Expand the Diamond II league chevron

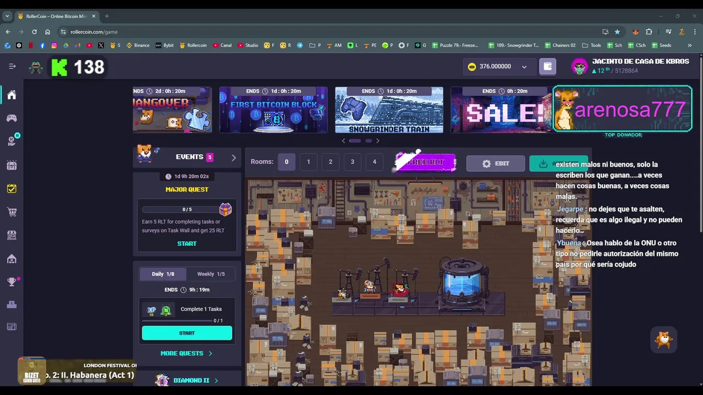click(216, 380)
